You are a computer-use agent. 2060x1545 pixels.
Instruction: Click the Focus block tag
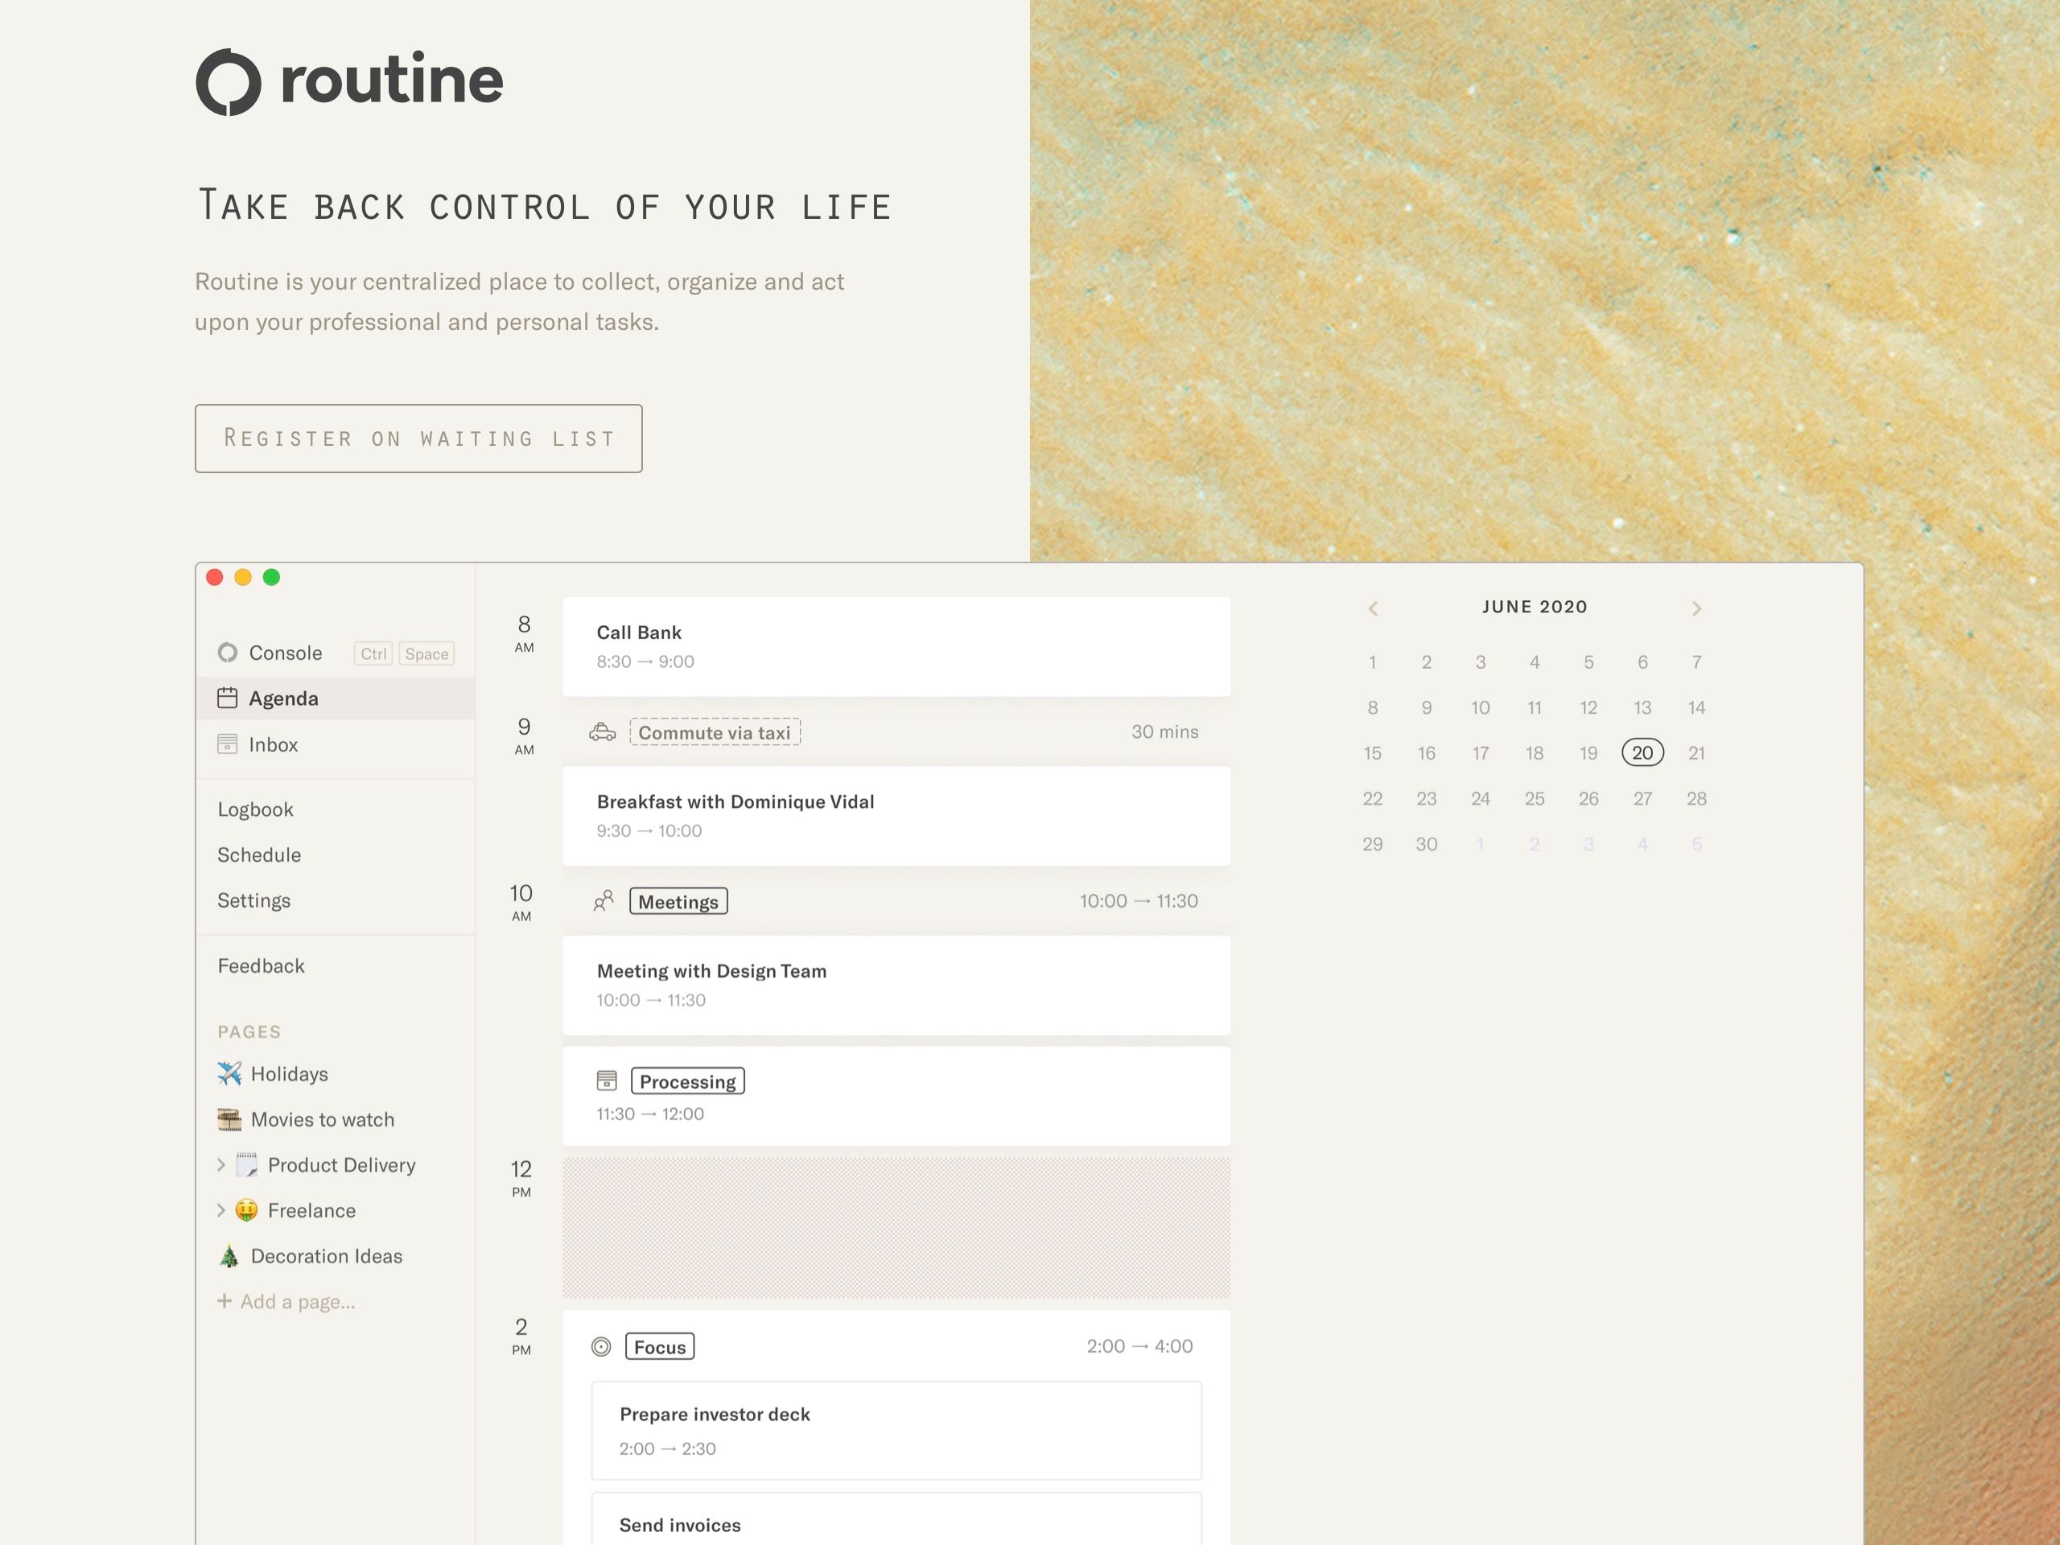coord(659,1346)
